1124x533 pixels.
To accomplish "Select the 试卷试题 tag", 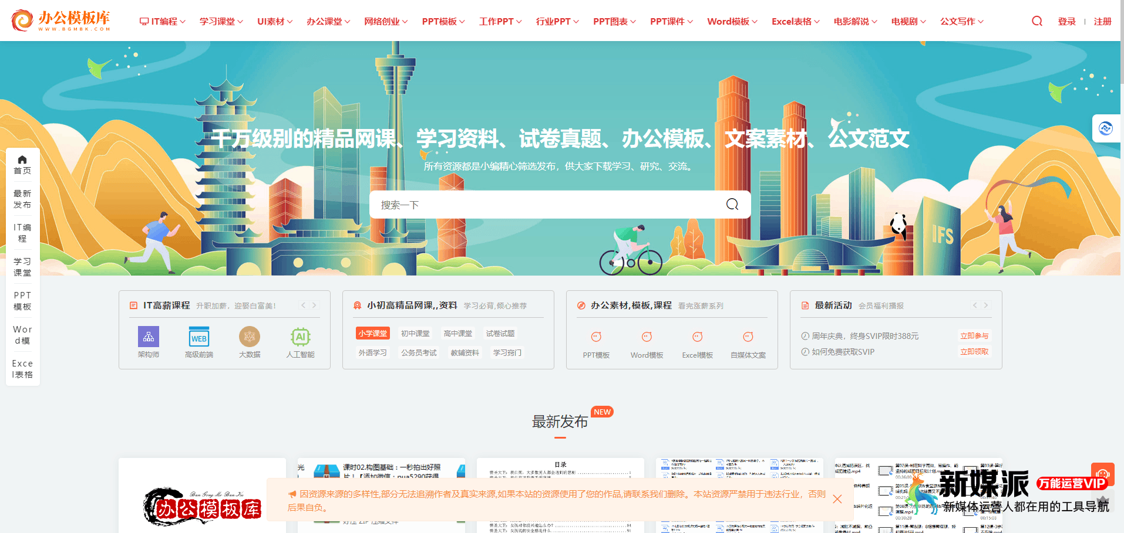I will [500, 333].
